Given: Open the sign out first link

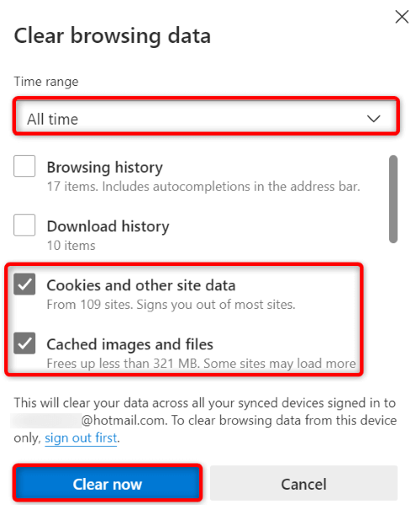Looking at the screenshot, I should (81, 438).
